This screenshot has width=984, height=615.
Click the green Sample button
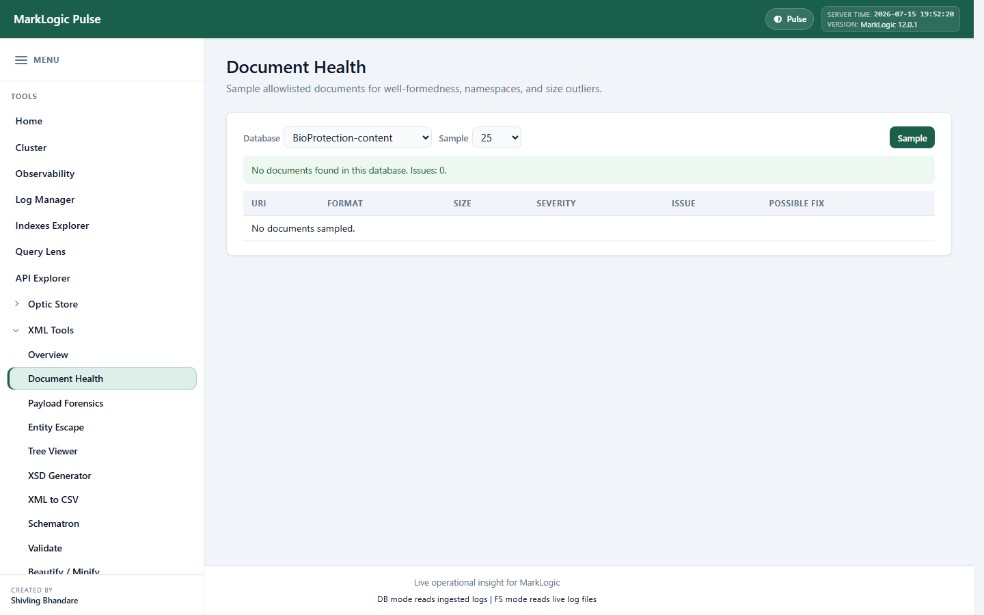tap(912, 137)
